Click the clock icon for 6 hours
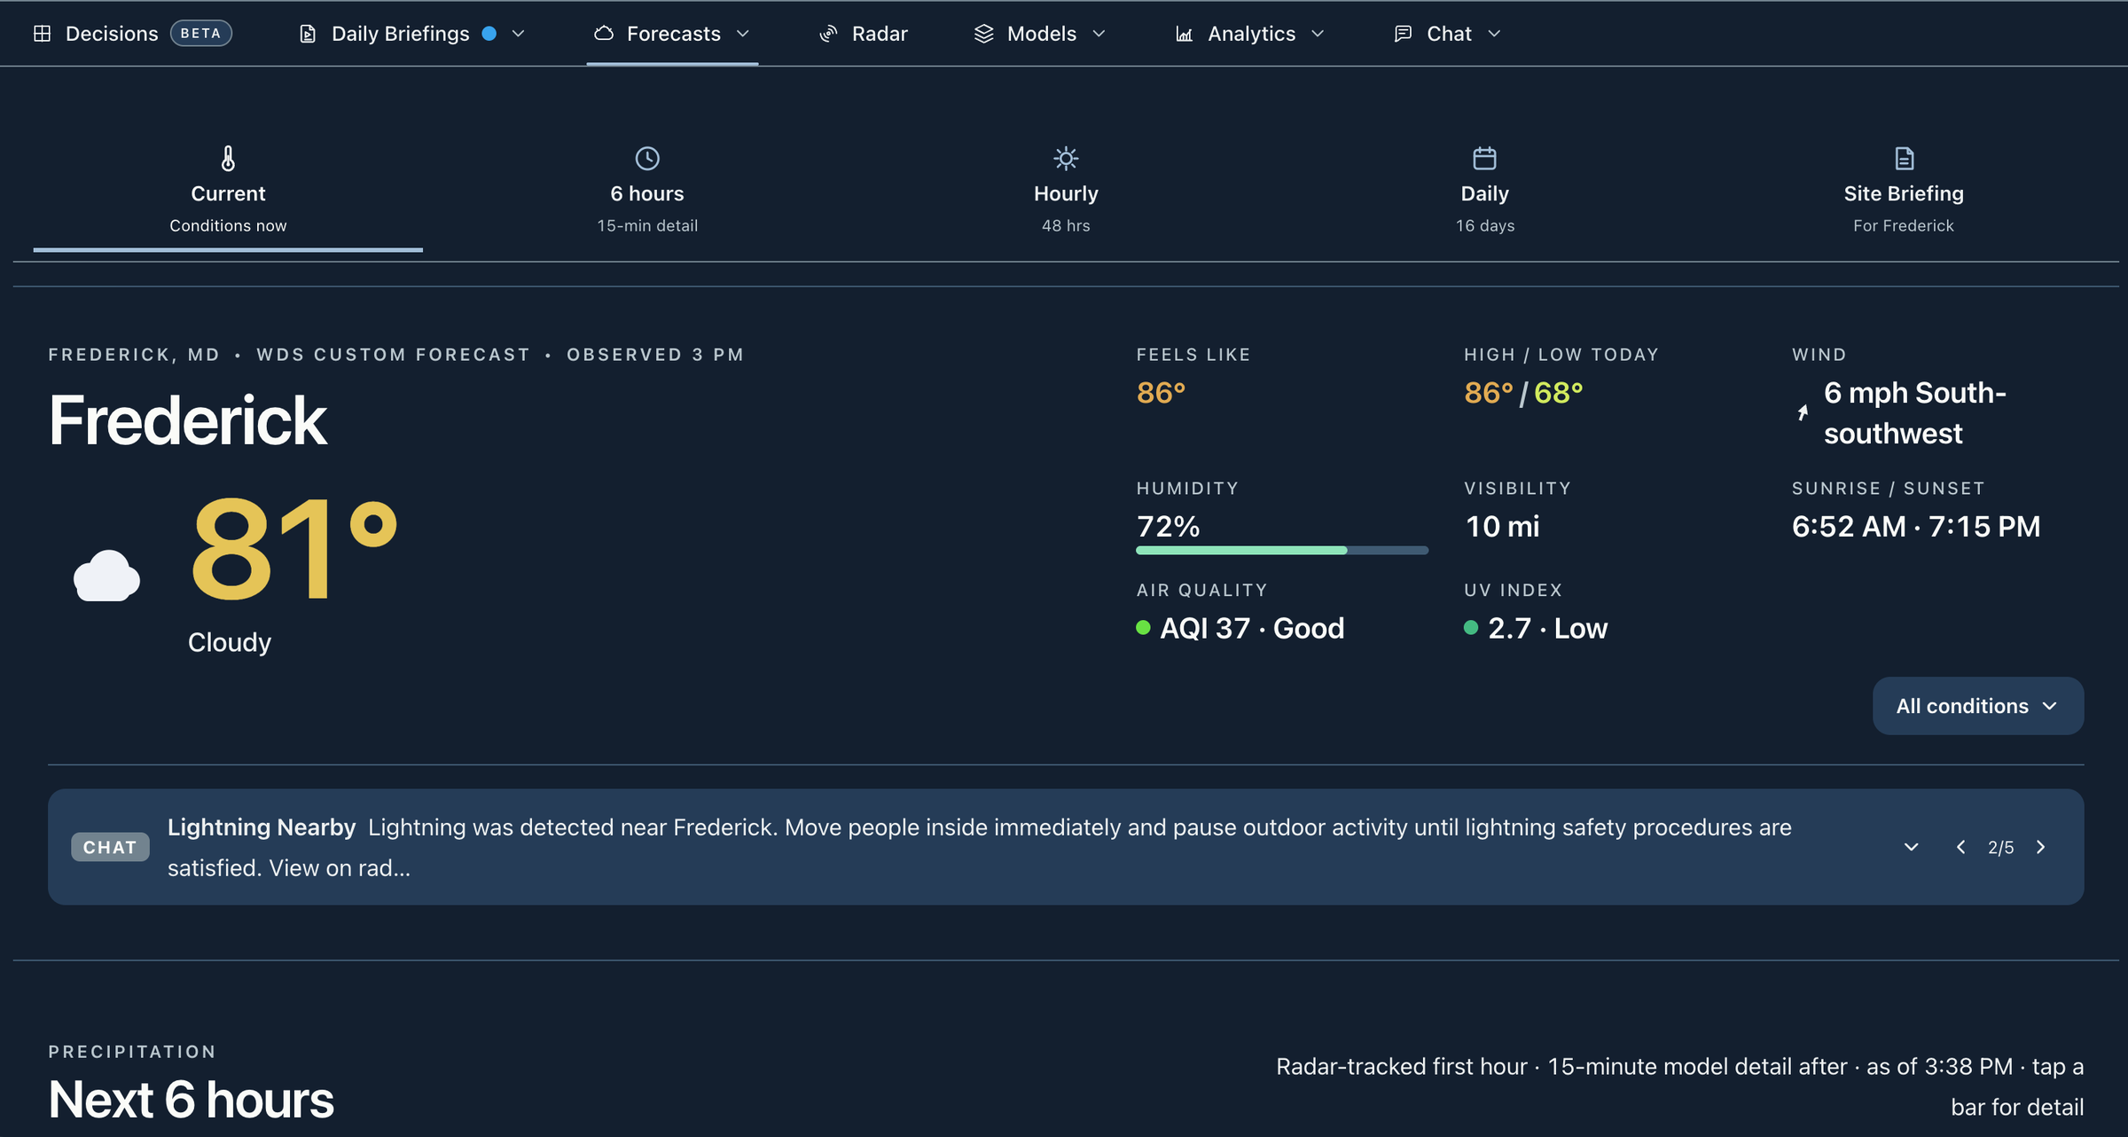The image size is (2128, 1137). (x=647, y=159)
